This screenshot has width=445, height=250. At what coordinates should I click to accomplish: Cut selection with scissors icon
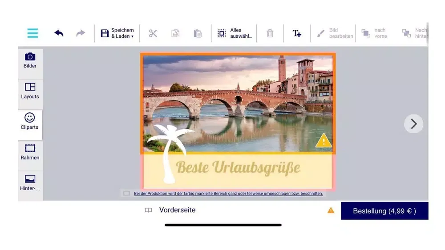pyautogui.click(x=153, y=33)
